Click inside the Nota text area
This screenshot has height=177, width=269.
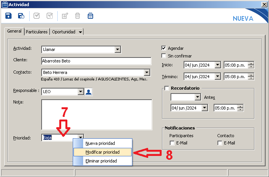[96, 115]
